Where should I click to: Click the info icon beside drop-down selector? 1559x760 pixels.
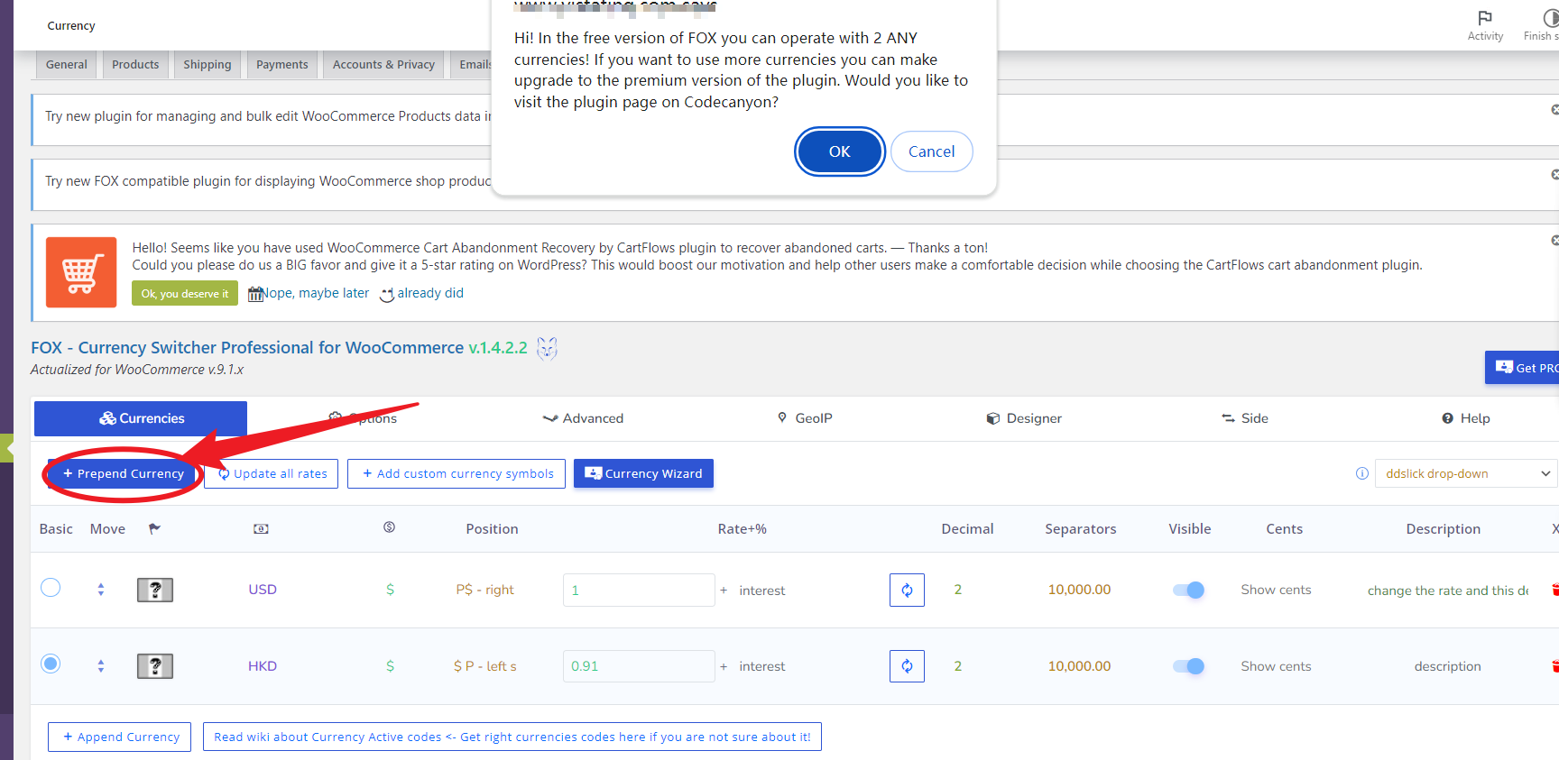click(x=1362, y=474)
